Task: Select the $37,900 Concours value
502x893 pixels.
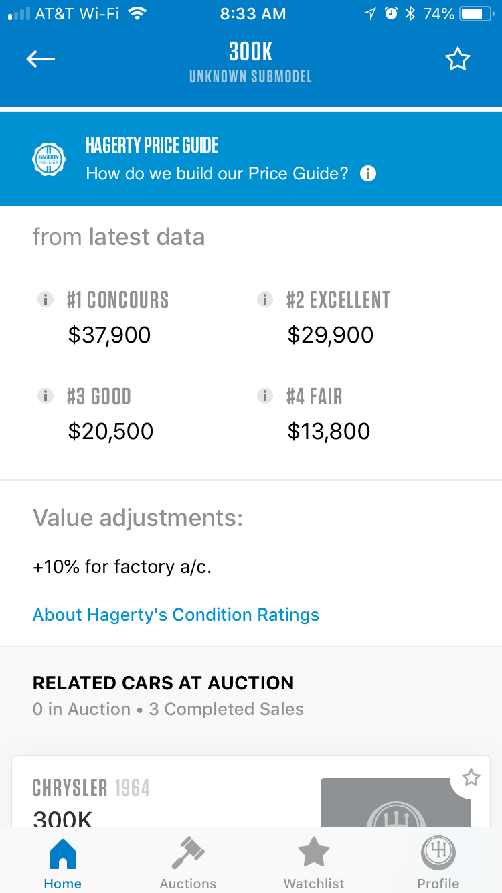Action: click(110, 335)
